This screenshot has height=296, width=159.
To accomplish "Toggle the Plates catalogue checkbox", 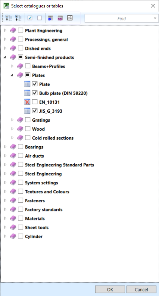I will 28,75.
